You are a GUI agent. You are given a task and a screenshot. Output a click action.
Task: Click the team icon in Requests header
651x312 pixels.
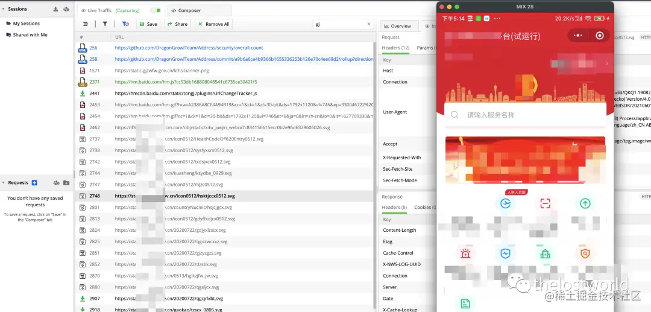pos(57,183)
